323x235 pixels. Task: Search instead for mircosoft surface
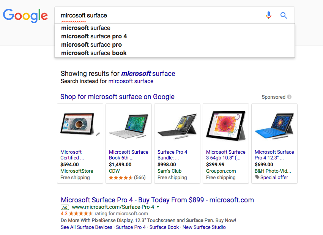point(131,81)
